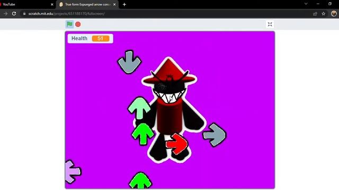The width and height of the screenshot is (339, 190).
Task: Reload the Scratch page
Action: 14,14
